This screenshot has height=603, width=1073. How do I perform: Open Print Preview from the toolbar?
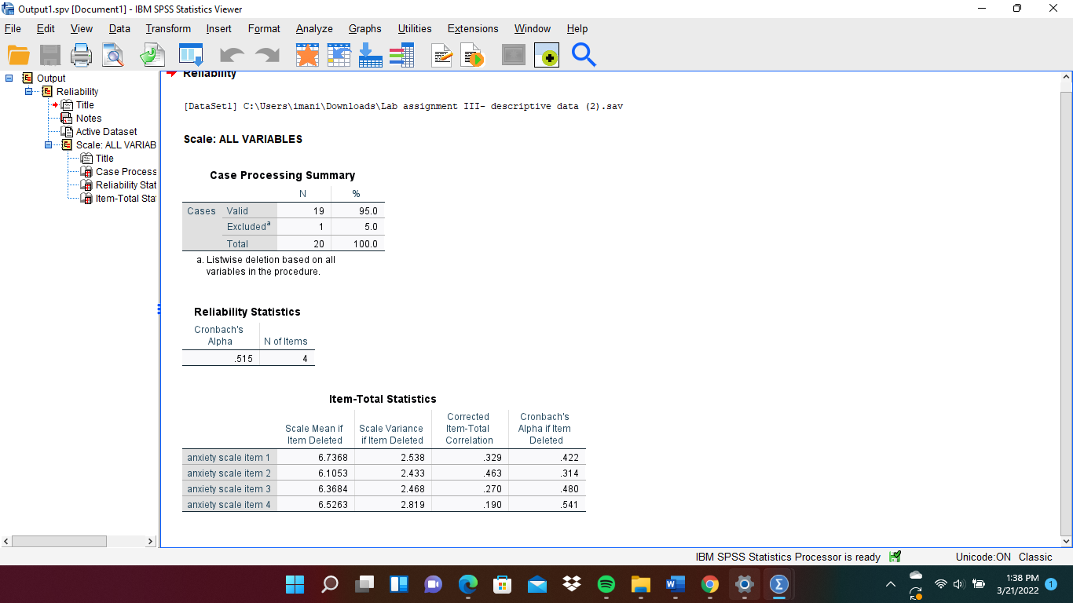coord(112,56)
